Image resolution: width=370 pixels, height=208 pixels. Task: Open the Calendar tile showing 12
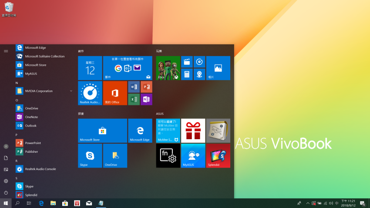point(90,68)
